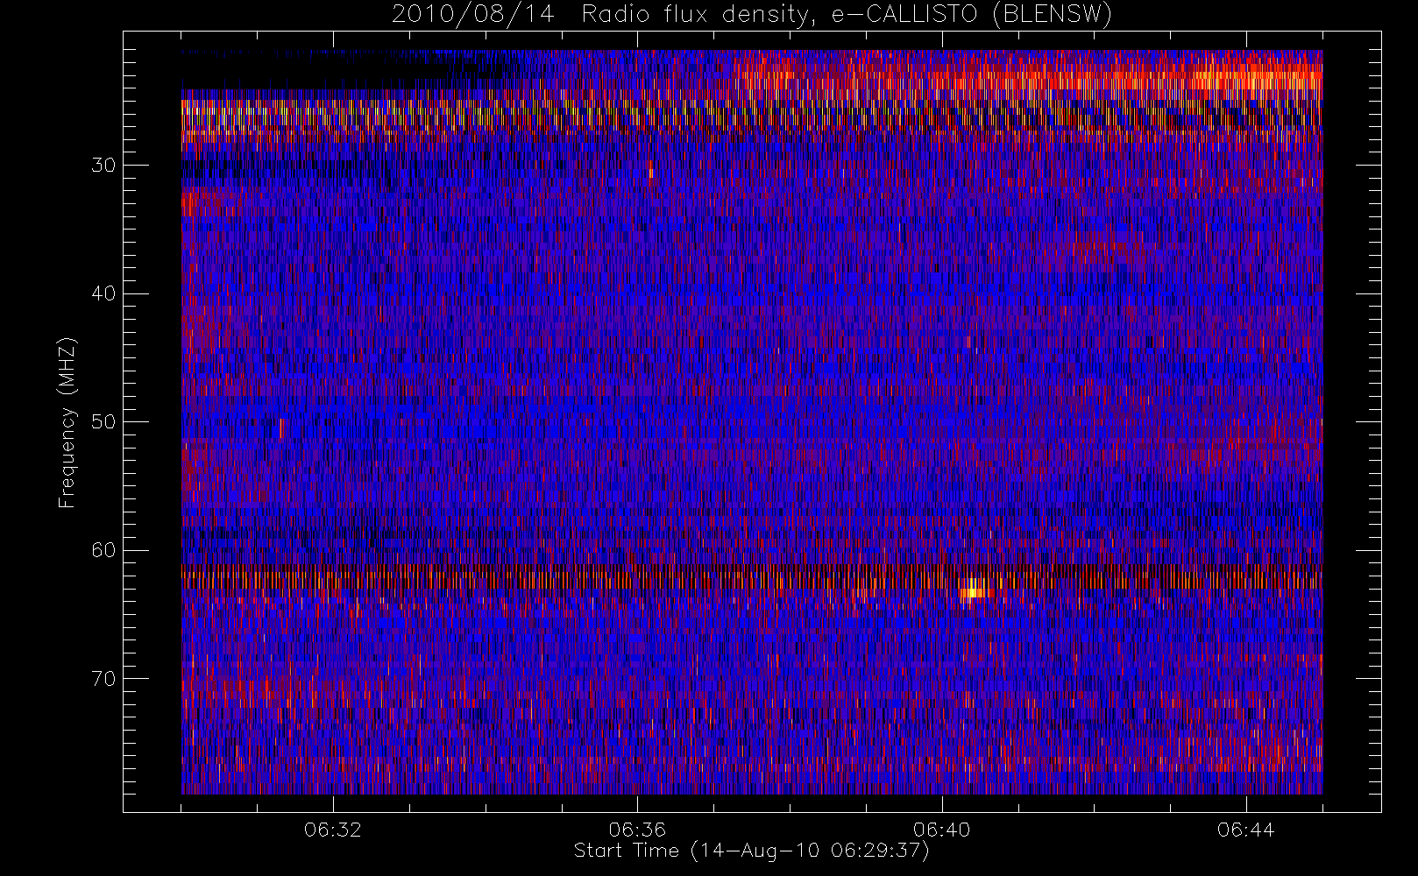
Task: Click the plot title "2010/08/14 Radio flux density, e-CALLISTO (BLENSW)"
Action: coord(752,15)
